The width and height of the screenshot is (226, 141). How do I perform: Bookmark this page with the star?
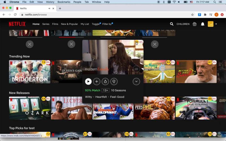point(192,15)
